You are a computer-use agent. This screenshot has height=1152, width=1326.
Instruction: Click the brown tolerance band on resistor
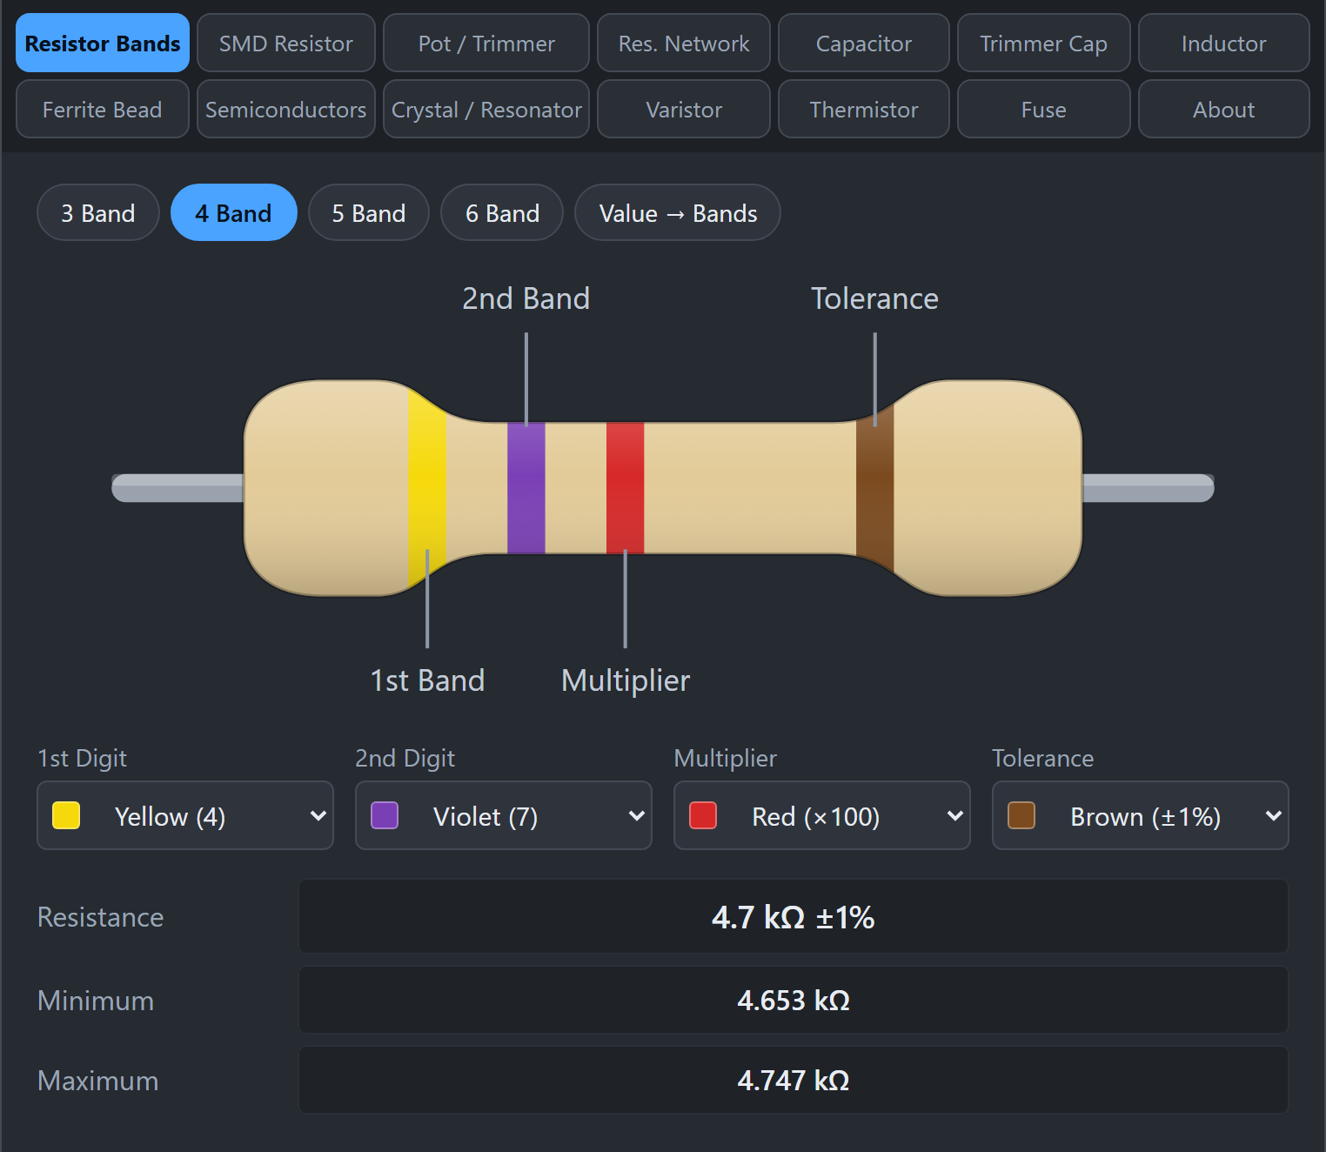(x=875, y=488)
